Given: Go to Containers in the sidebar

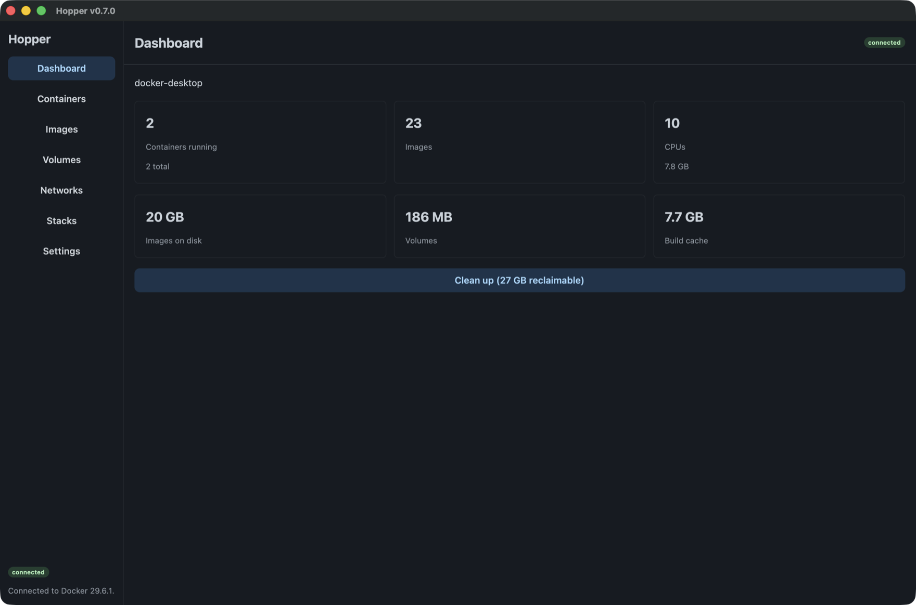Looking at the screenshot, I should click(x=61, y=99).
